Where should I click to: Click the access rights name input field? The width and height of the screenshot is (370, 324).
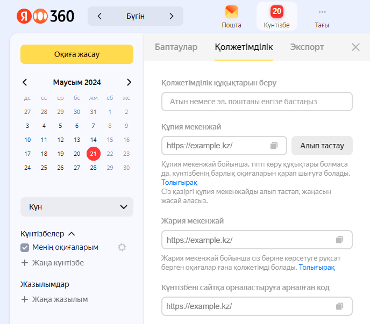[x=257, y=102]
